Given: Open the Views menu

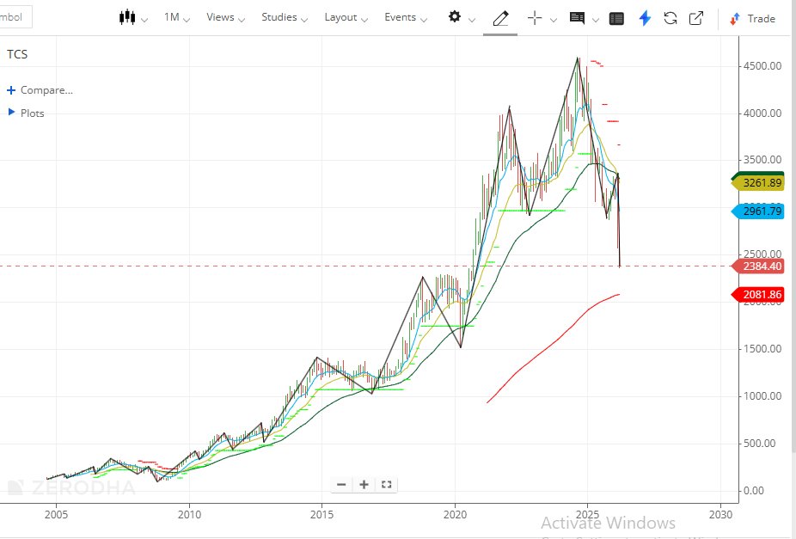Looking at the screenshot, I should [x=225, y=18].
